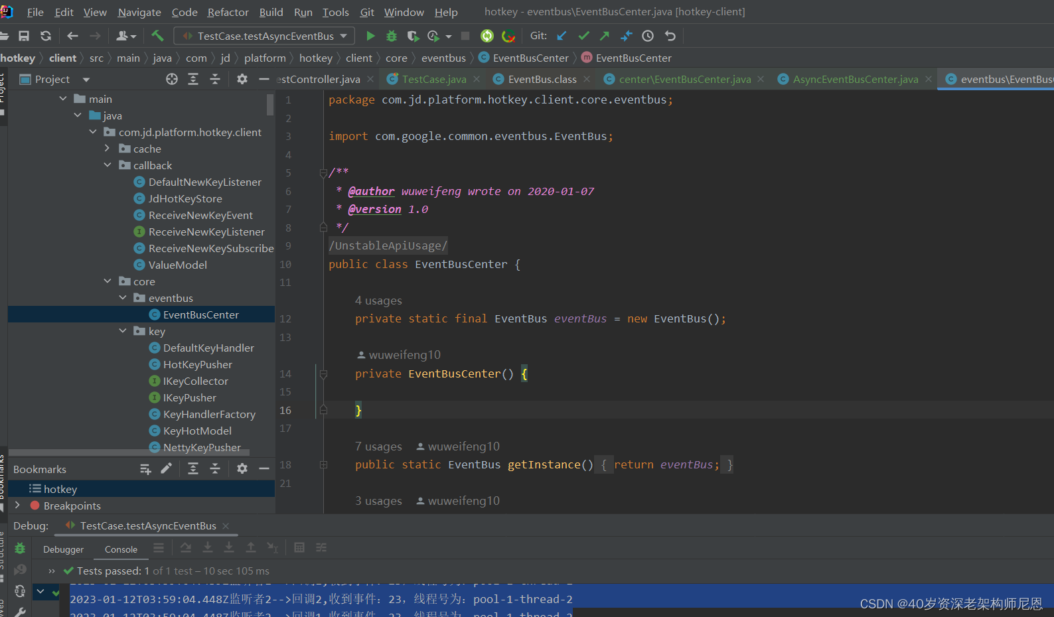The image size is (1054, 617).
Task: Start debugging with the green bug icon
Action: 392,36
